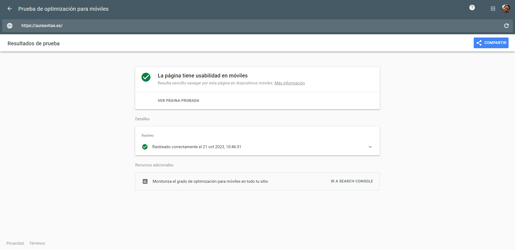Click the chart icon beside Monitoriza
The height and width of the screenshot is (250, 515).
coord(145,181)
